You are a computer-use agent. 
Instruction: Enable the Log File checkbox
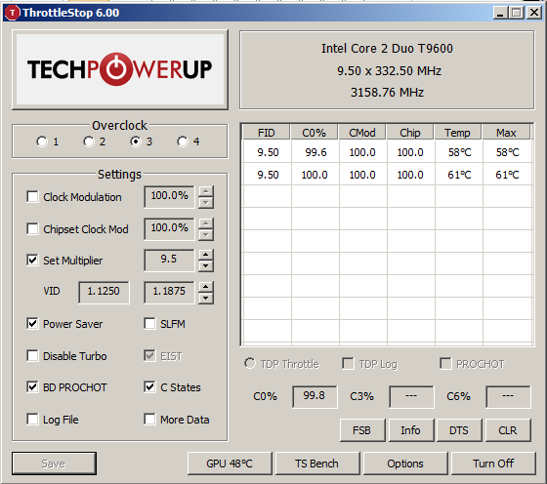(32, 420)
